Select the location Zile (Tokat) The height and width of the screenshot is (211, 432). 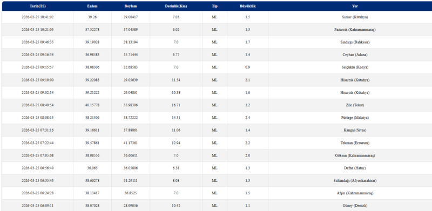(355, 105)
